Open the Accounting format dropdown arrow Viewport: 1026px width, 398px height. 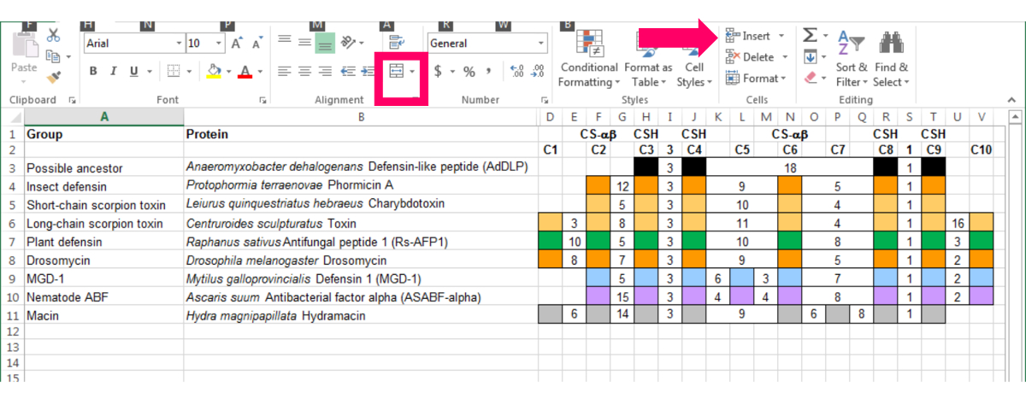pyautogui.click(x=452, y=72)
